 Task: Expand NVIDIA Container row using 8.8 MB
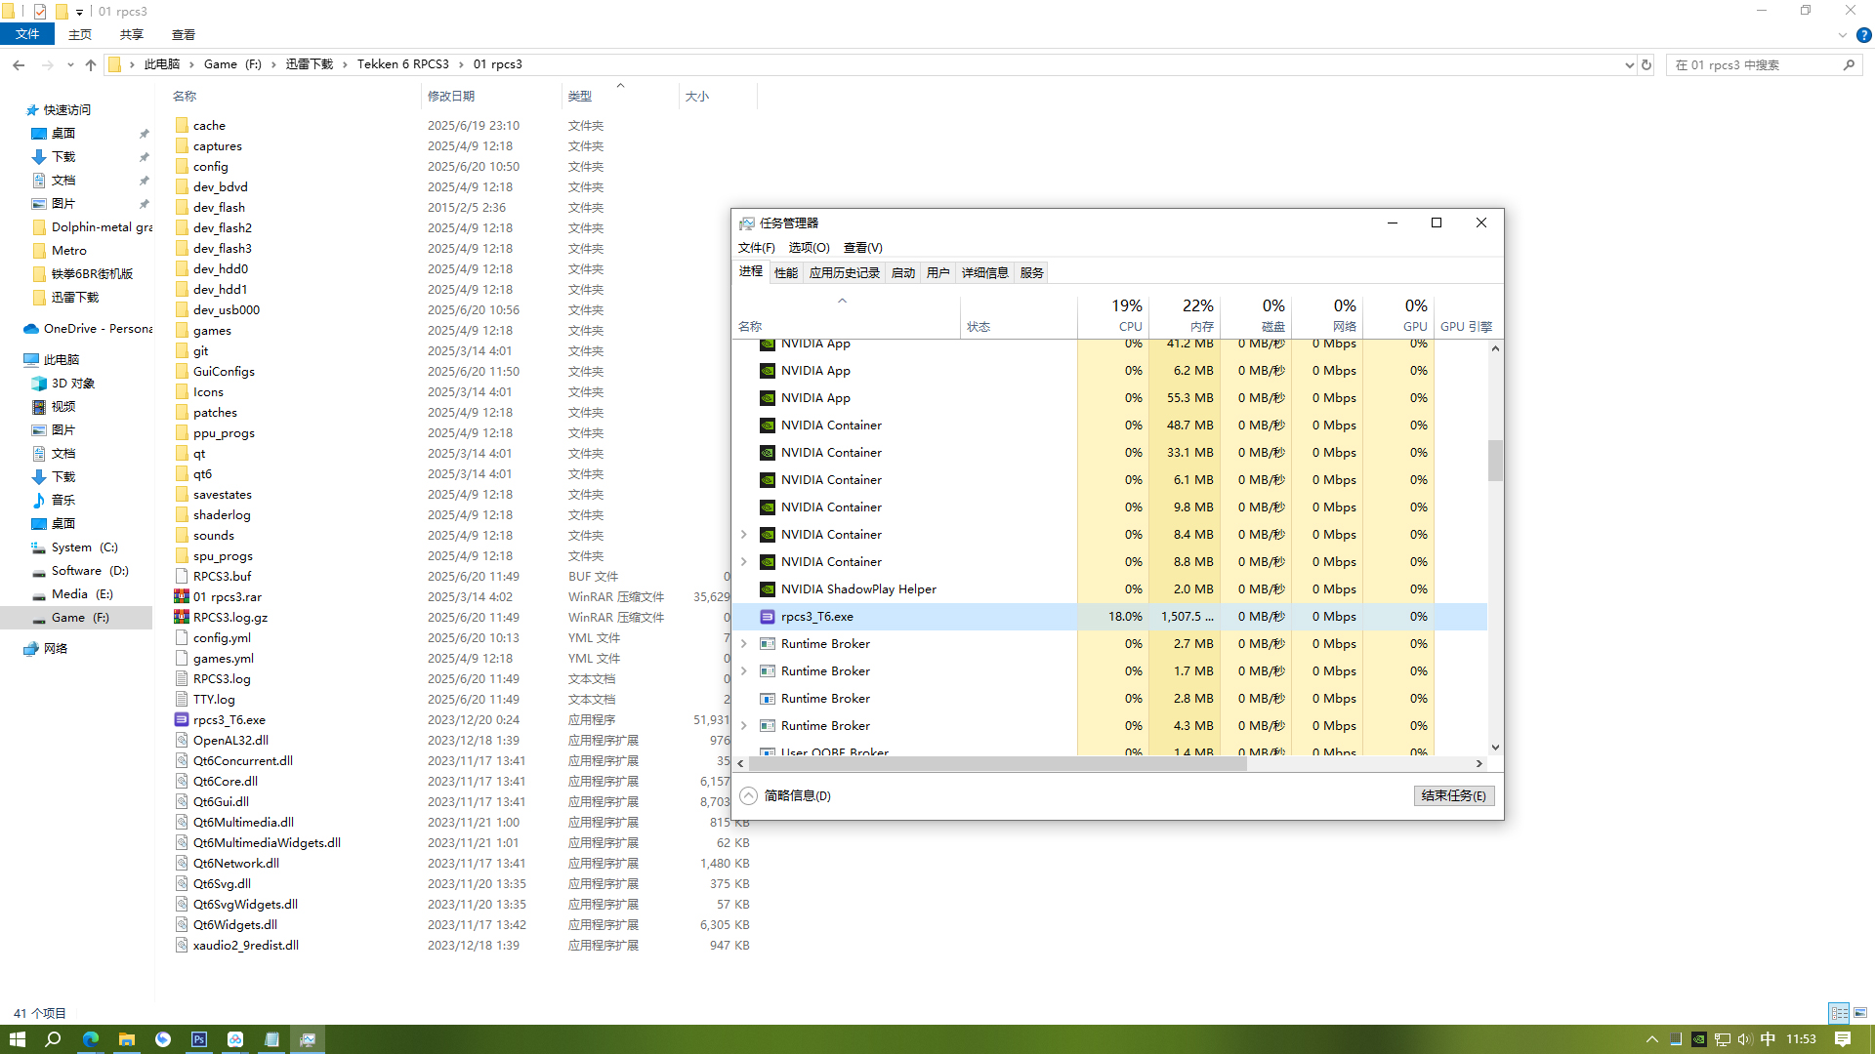[744, 561]
